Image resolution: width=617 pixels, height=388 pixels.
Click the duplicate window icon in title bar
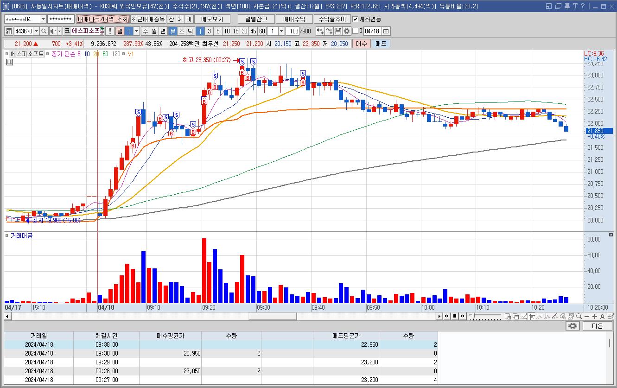coord(558,6)
